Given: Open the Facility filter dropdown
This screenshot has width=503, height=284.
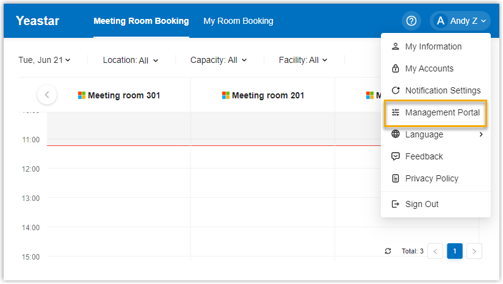Looking at the screenshot, I should [x=303, y=60].
